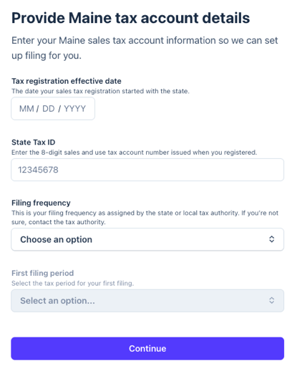Click the 'Provide Maine tax account details' heading
The width and height of the screenshot is (297, 371).
coord(130,18)
